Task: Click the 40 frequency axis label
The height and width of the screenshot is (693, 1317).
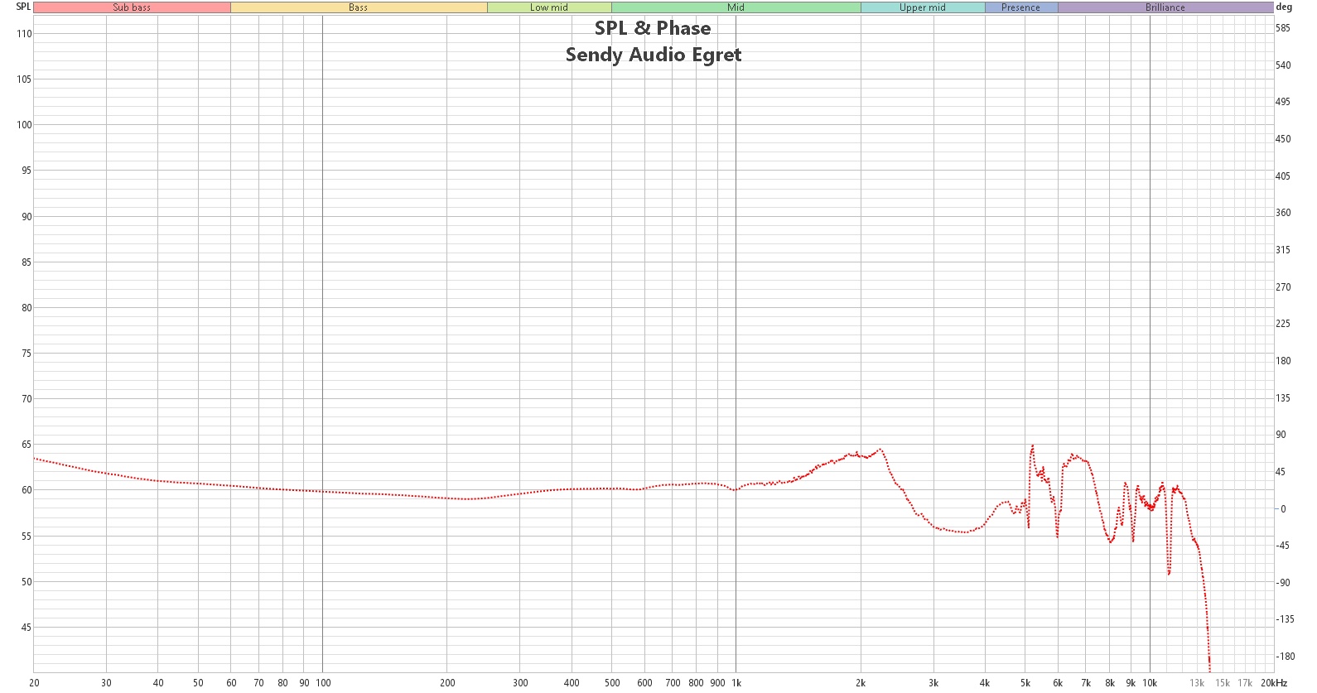Action: click(158, 683)
